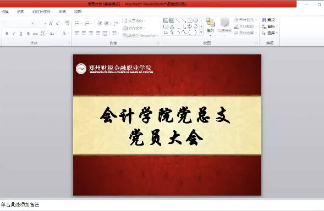The width and height of the screenshot is (324, 211).
Task: Select the right arrow shape in the gallery
Action: pyautogui.click(x=190, y=26)
